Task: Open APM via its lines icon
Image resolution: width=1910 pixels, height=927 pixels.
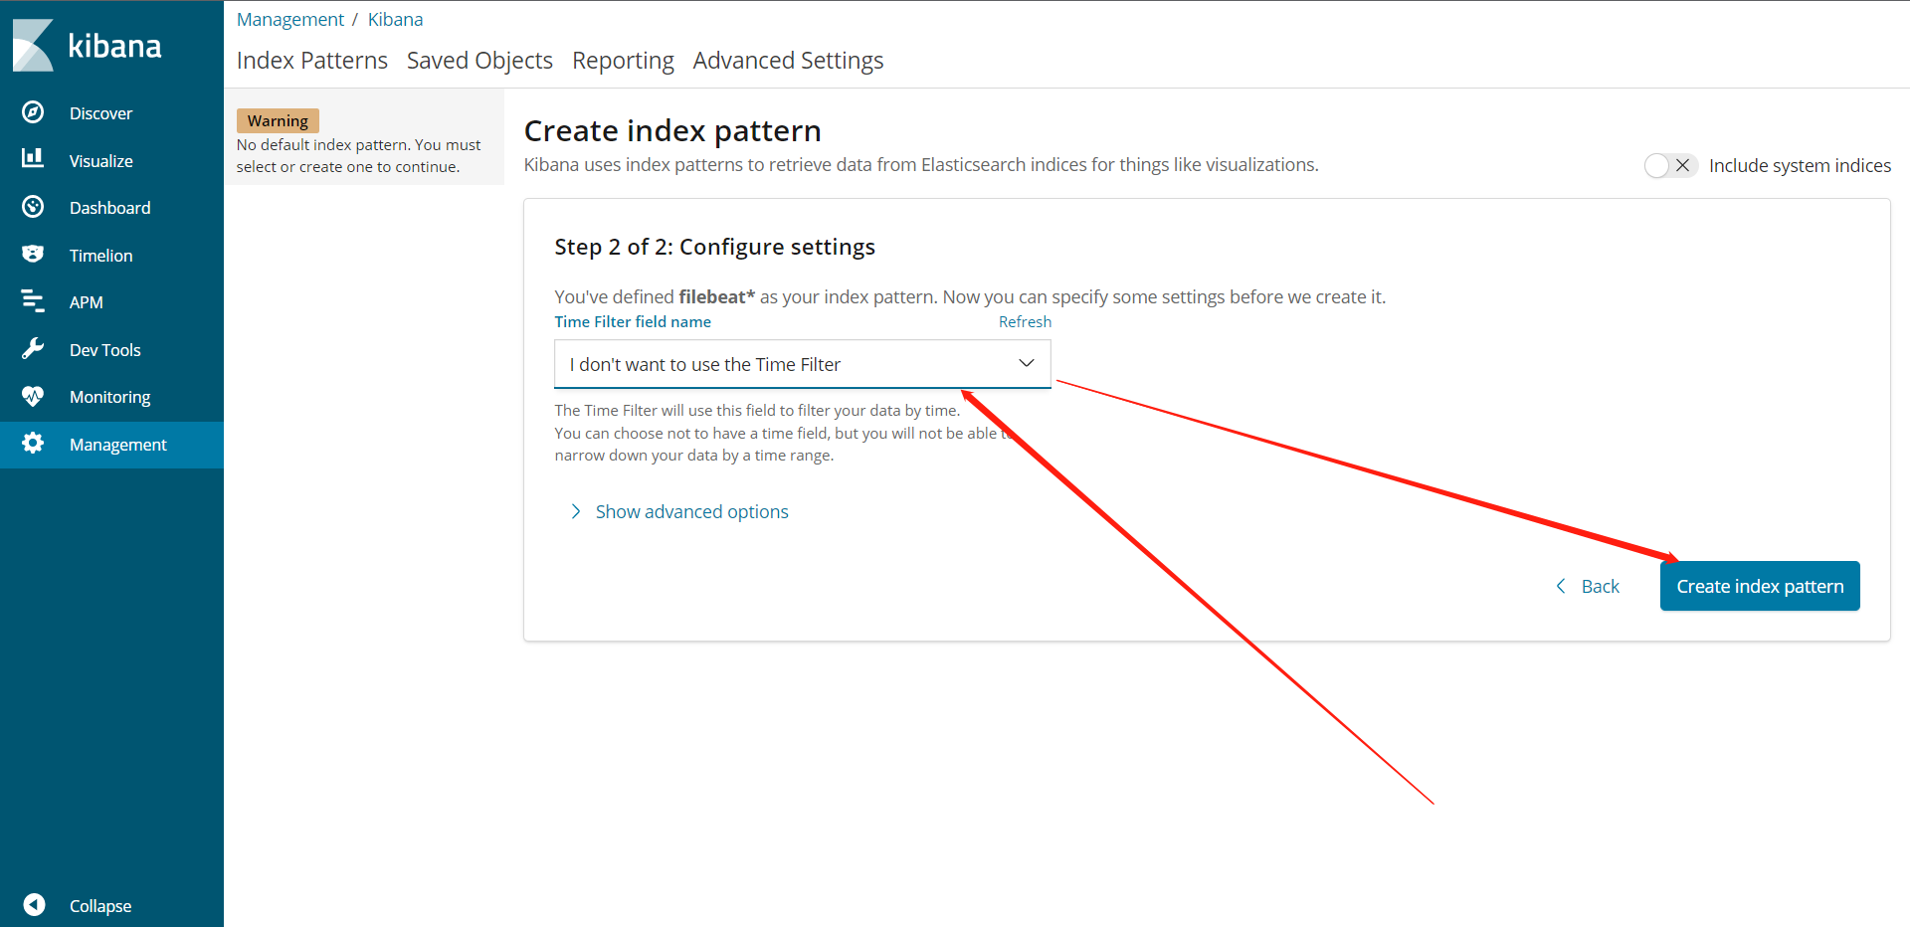Action: (x=33, y=300)
